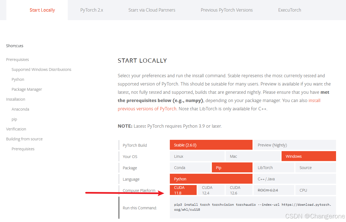Open Prerequisites under Building from source

coord(23,149)
